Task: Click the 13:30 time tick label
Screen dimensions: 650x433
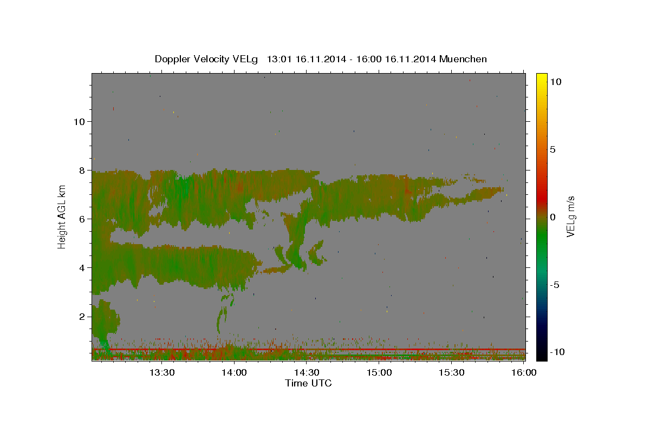Action: (161, 372)
